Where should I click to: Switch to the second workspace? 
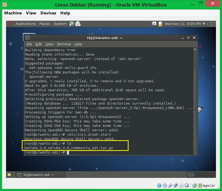point(198,175)
